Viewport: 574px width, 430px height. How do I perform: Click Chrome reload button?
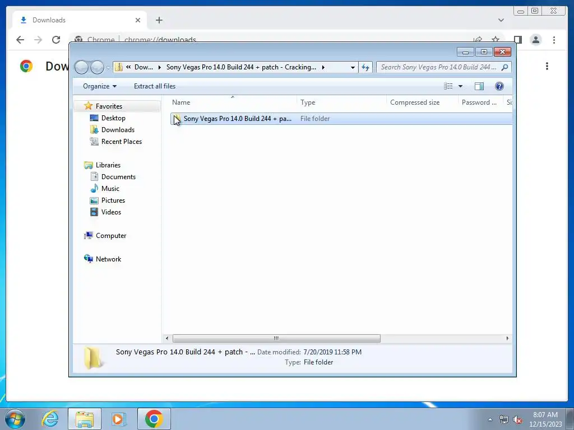coord(56,40)
